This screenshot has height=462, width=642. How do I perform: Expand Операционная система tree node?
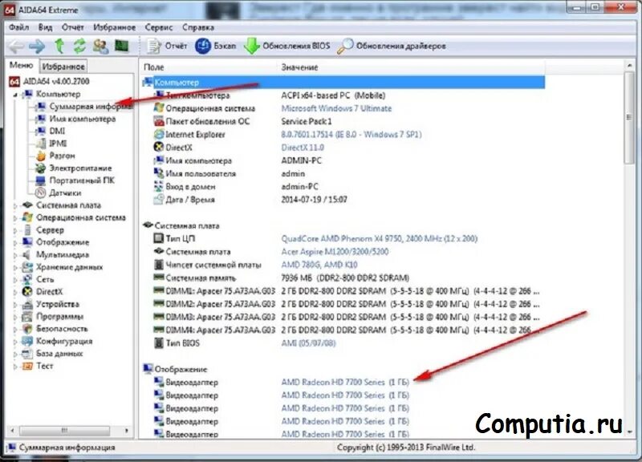pos(15,218)
